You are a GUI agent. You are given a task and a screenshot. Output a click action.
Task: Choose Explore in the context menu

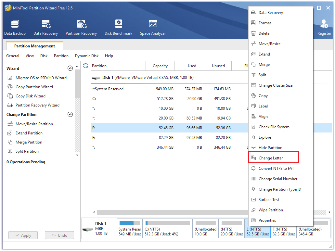point(281,137)
